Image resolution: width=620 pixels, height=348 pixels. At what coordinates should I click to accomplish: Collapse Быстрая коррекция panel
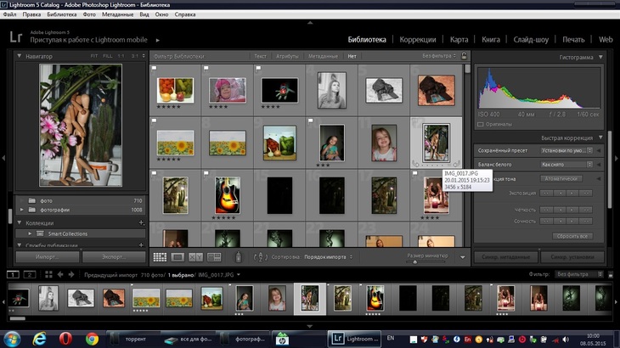click(600, 138)
